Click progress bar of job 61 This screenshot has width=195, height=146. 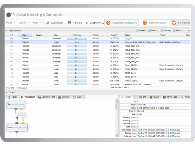(x=77, y=65)
